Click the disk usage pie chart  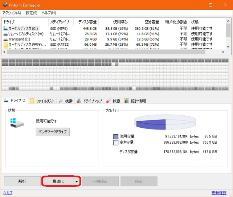[165, 122]
